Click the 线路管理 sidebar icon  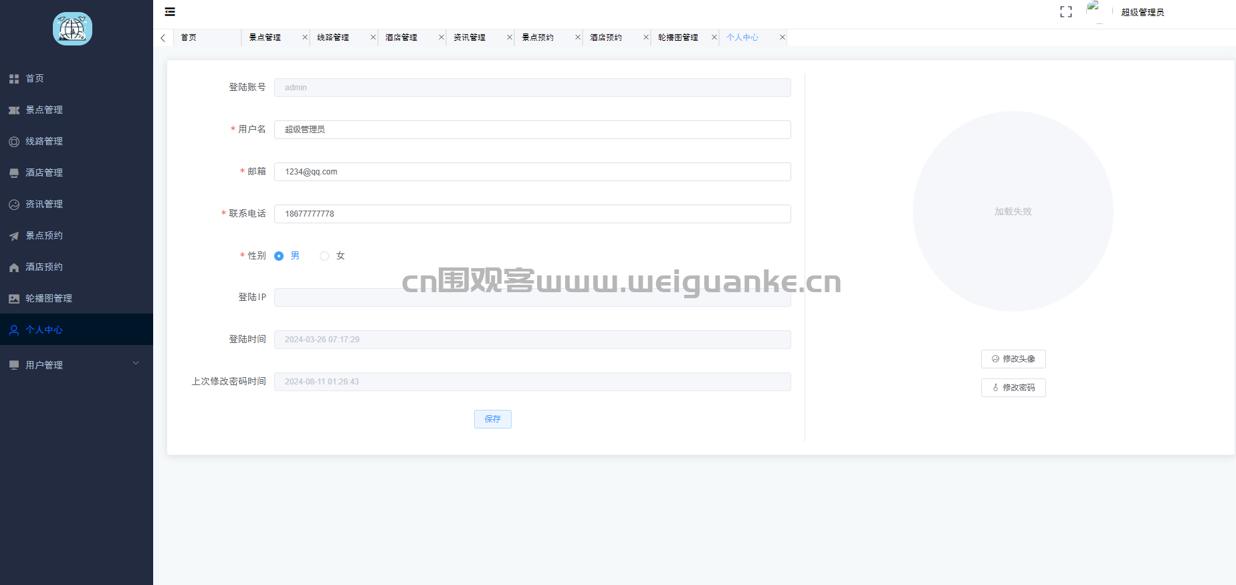14,142
